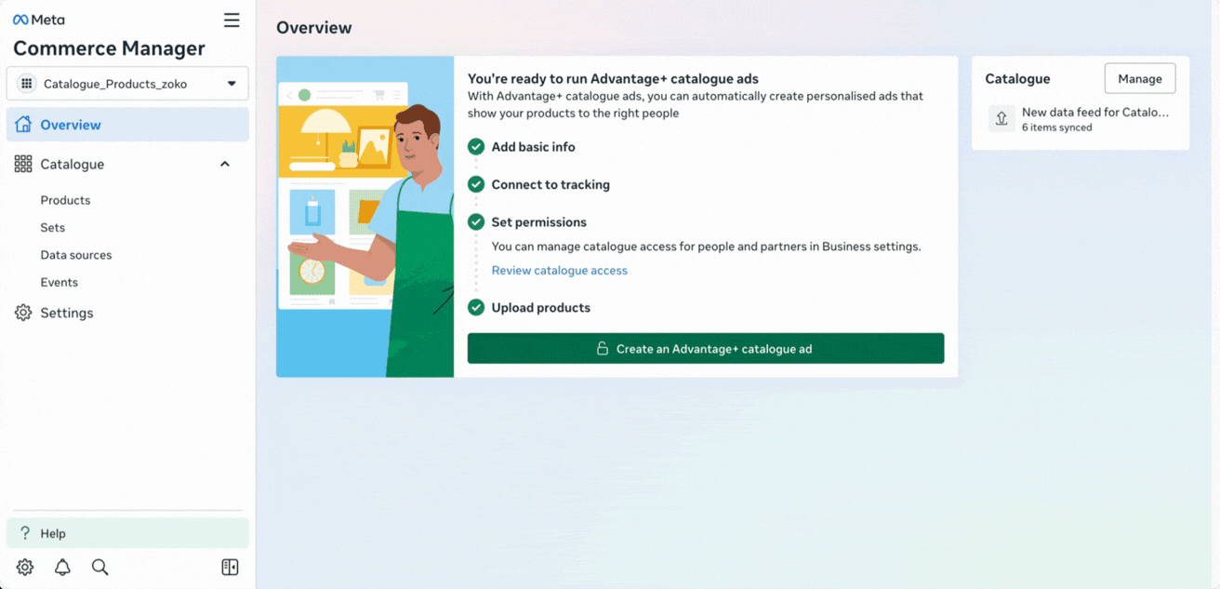Viewport: 1220px width, 589px height.
Task: Click the Catalogue grid icon in sidebar
Action: pos(23,164)
